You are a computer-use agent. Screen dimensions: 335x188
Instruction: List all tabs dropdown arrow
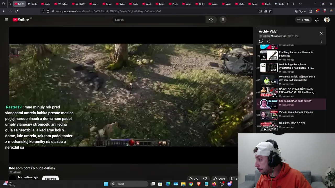click(300, 4)
